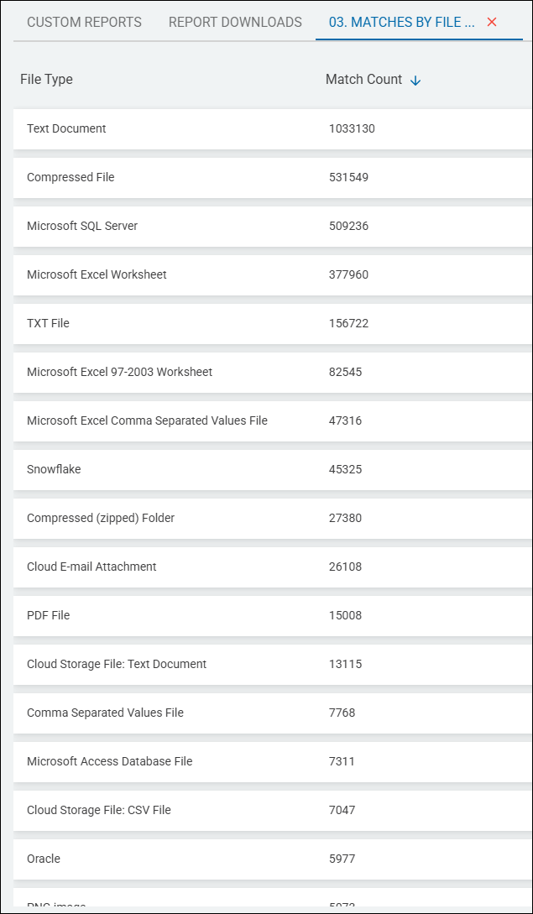The width and height of the screenshot is (533, 914).
Task: Select Cloud Storage File: CSV File row
Action: 99,811
